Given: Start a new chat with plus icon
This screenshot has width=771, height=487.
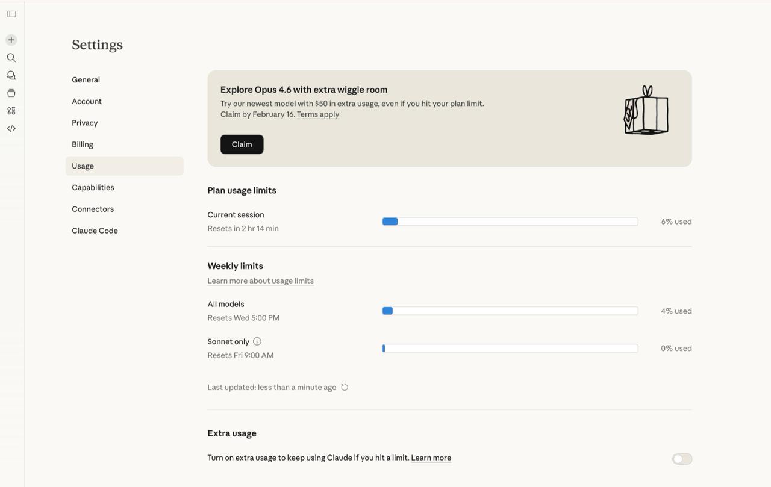Looking at the screenshot, I should [11, 40].
